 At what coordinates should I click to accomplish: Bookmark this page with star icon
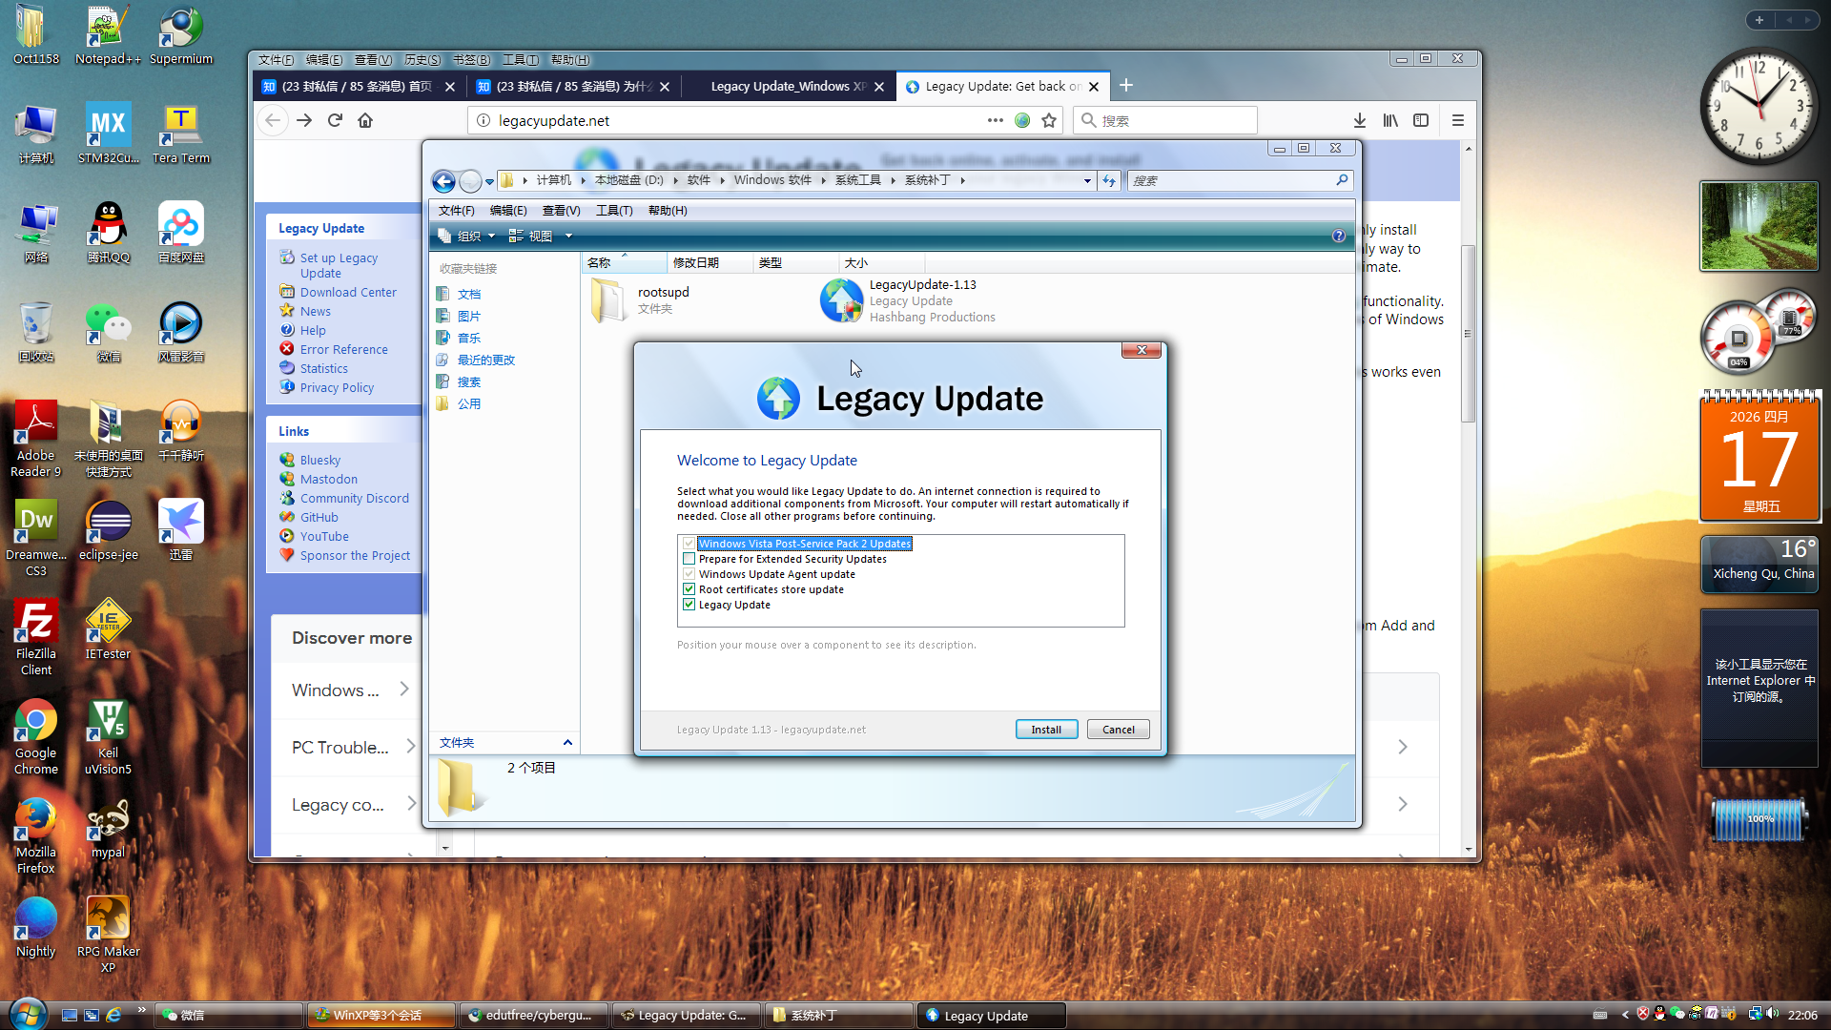click(x=1049, y=120)
